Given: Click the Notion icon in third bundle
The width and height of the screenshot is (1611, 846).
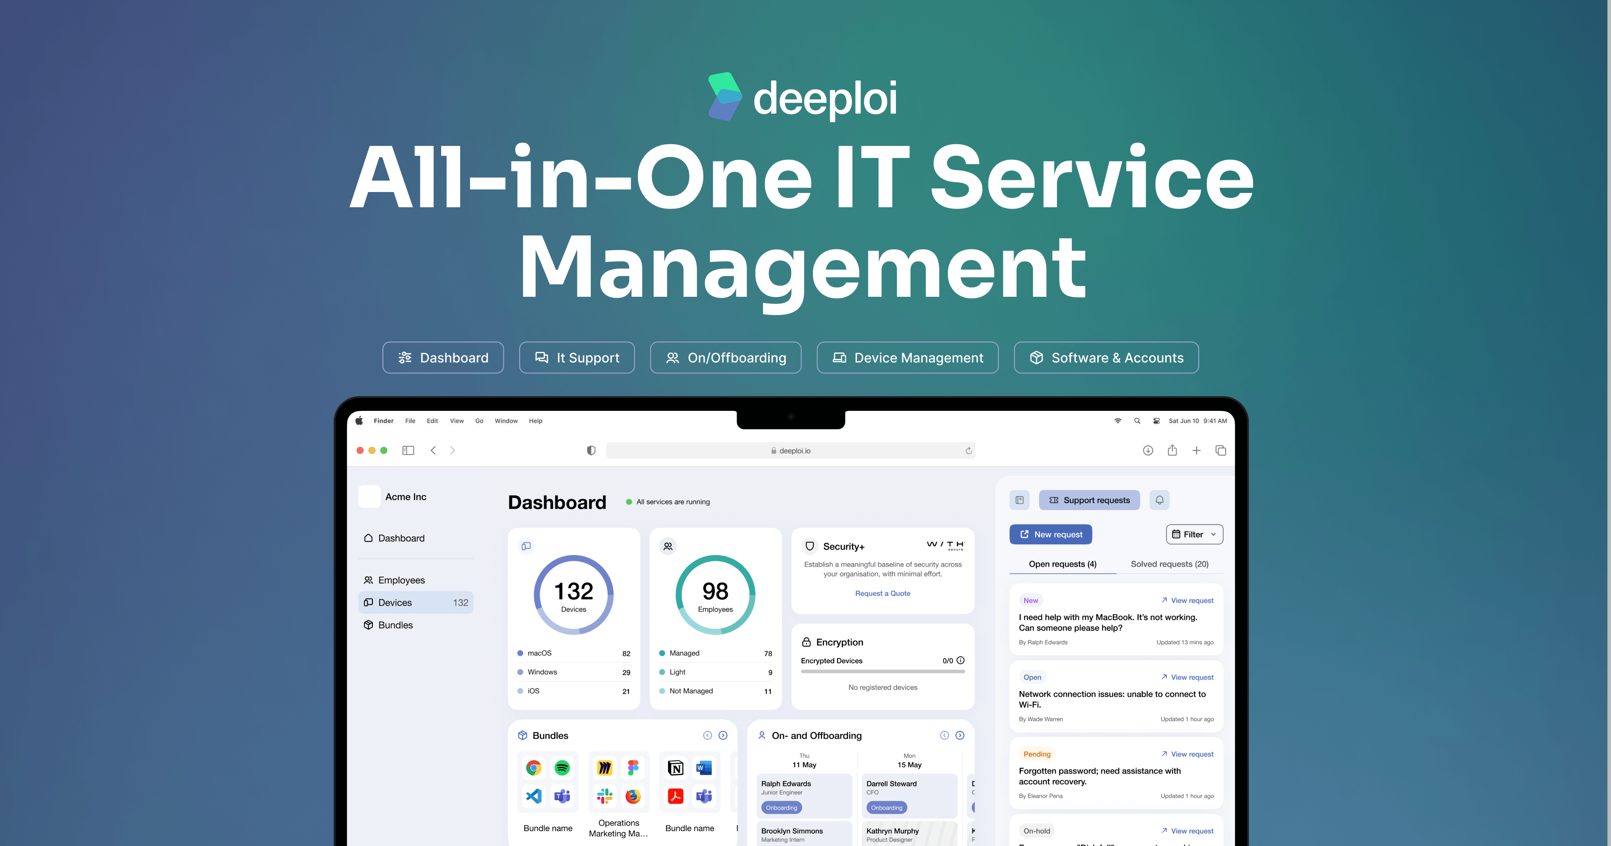Looking at the screenshot, I should pyautogui.click(x=675, y=768).
